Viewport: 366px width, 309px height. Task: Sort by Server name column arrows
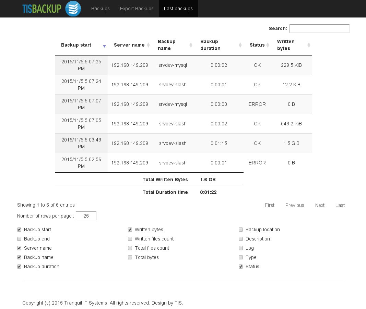(x=148, y=45)
